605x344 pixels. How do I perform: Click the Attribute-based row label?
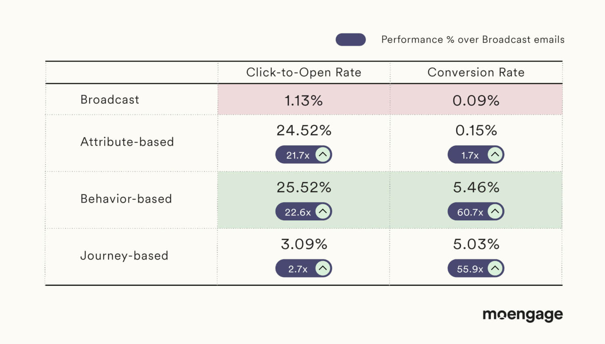127,142
